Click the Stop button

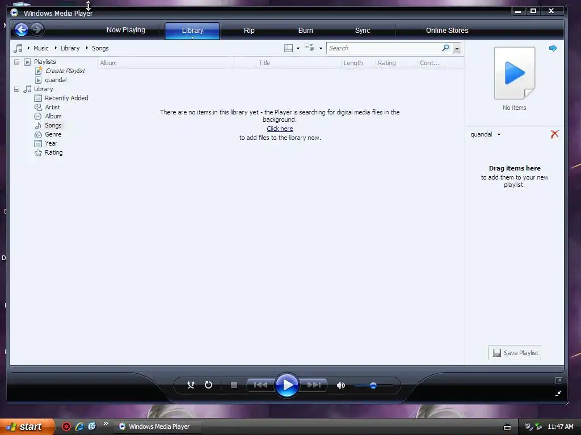(234, 385)
